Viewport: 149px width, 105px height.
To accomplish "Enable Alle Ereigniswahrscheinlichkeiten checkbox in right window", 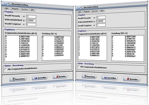I will [x=79, y=66].
